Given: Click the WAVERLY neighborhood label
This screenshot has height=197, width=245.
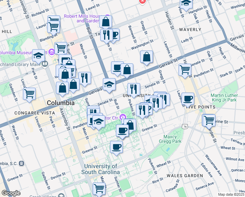Looking at the screenshot, I should [x=190, y=30].
